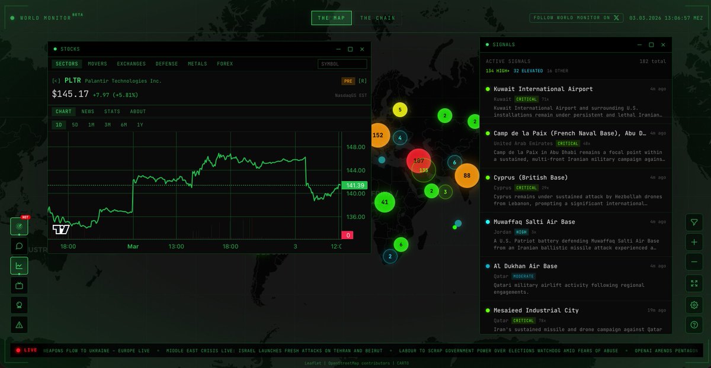This screenshot has height=368, width=711.
Task: Open Muwaffaq Salti Air Base signal
Action: 575,235
